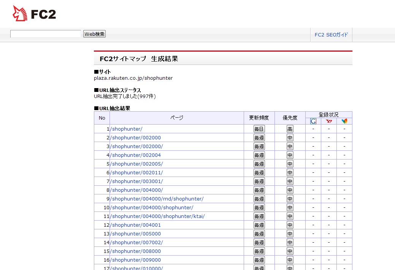This screenshot has height=270, width=395.
Task: Click the Google icon in registration status header
Action: click(x=313, y=121)
